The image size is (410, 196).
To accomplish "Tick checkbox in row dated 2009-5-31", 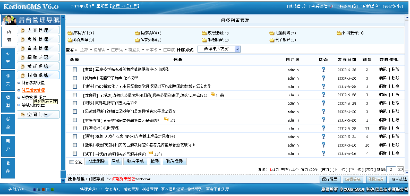I will point(75,137).
